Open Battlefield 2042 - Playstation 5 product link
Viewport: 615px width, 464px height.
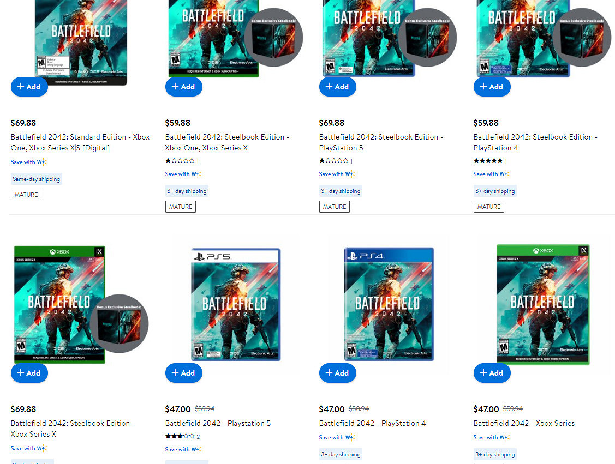tap(218, 423)
